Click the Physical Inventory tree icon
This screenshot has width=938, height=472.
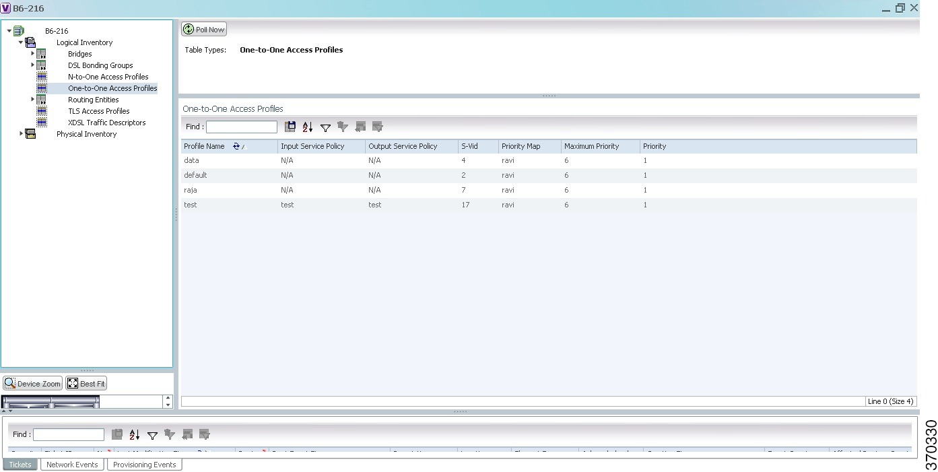click(x=30, y=134)
